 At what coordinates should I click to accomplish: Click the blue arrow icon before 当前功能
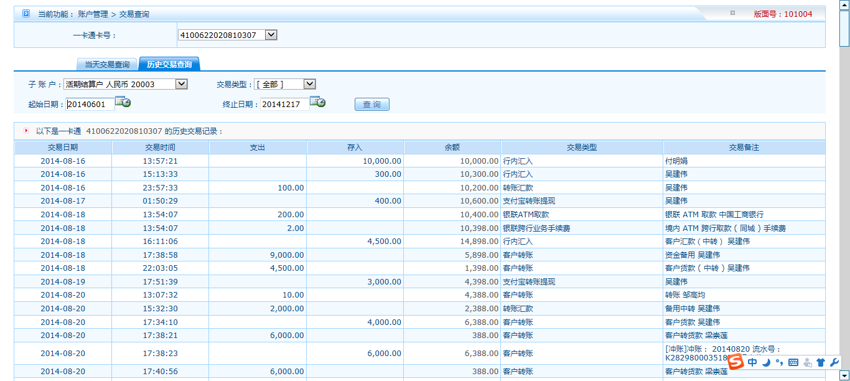click(x=26, y=13)
